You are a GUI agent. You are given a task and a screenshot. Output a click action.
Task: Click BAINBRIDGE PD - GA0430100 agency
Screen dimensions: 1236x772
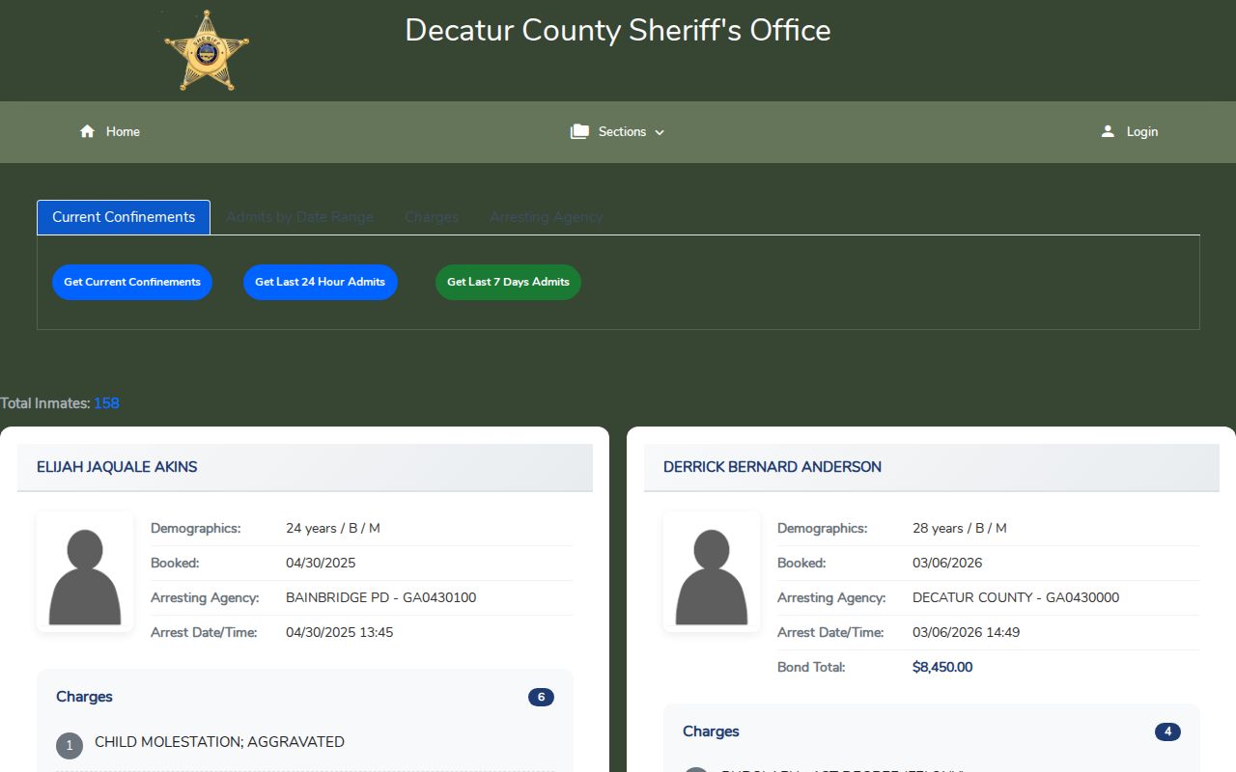(380, 597)
